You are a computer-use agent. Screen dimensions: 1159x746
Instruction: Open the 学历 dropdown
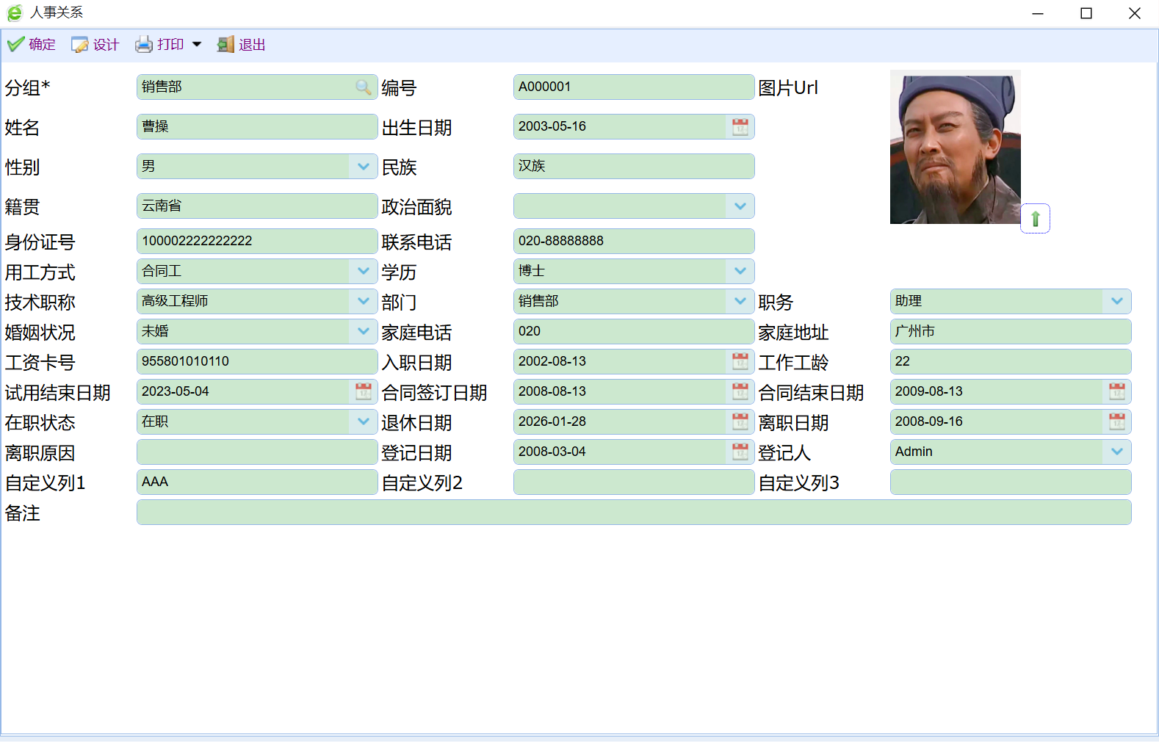pos(740,271)
